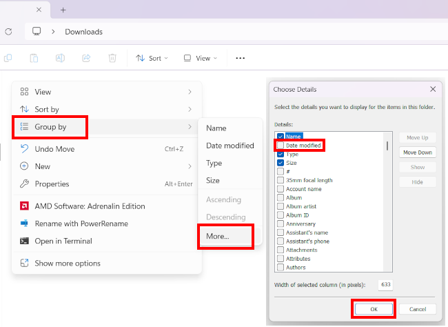This screenshot has height=327, width=448.
Task: Select Rename with PowerRename
Action: point(105,224)
